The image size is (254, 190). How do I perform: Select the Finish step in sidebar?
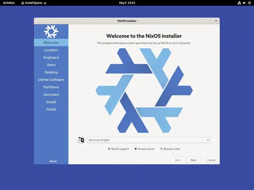tap(51, 109)
